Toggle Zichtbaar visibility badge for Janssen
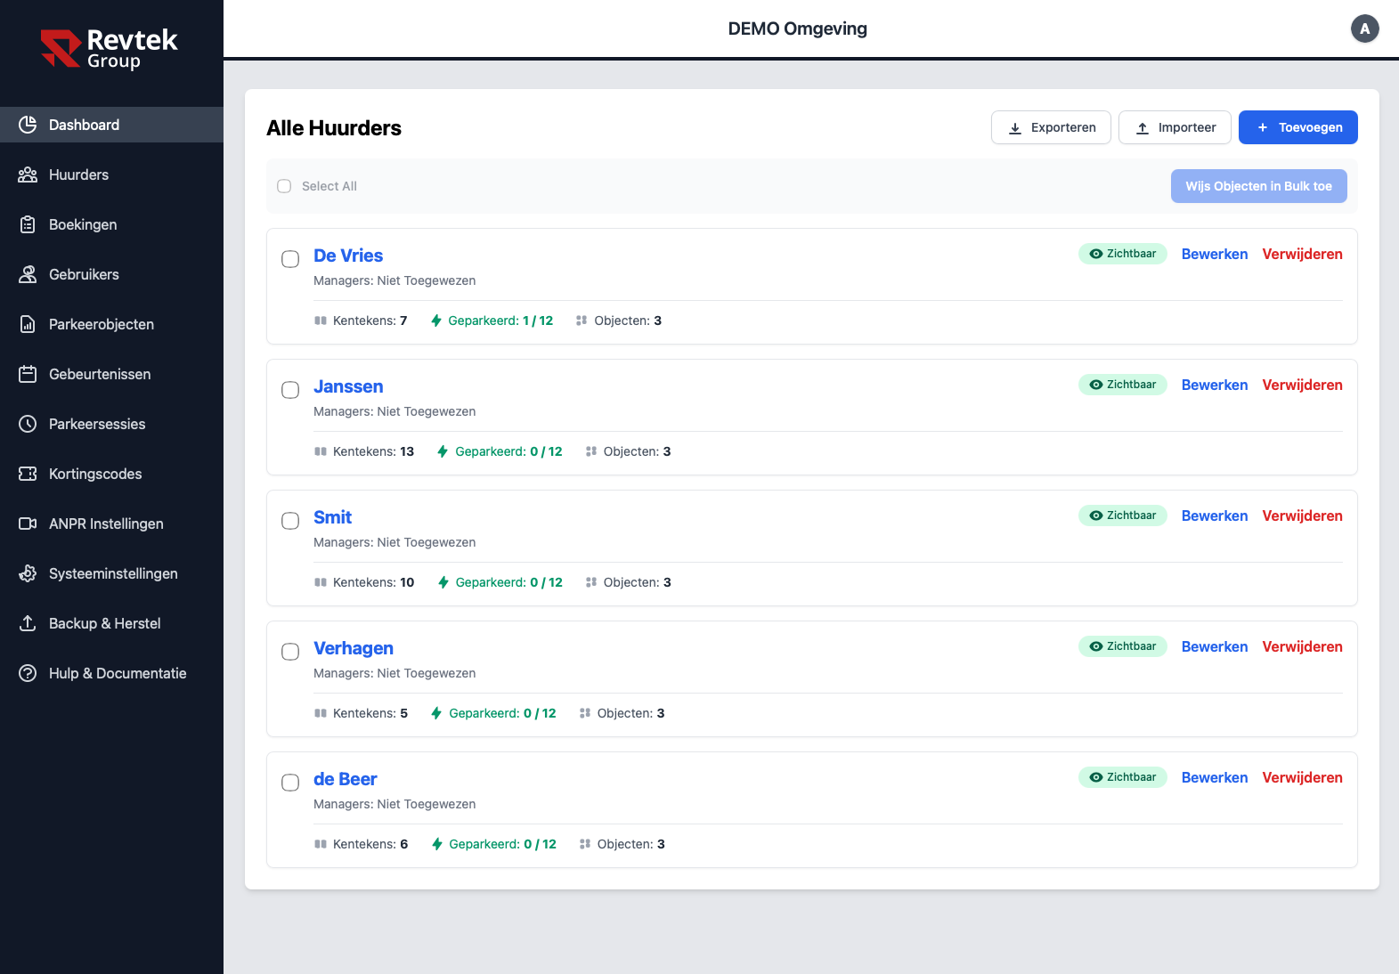 click(x=1122, y=385)
